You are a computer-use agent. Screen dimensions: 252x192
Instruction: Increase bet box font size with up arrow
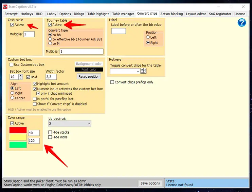pyautogui.click(x=21, y=76)
